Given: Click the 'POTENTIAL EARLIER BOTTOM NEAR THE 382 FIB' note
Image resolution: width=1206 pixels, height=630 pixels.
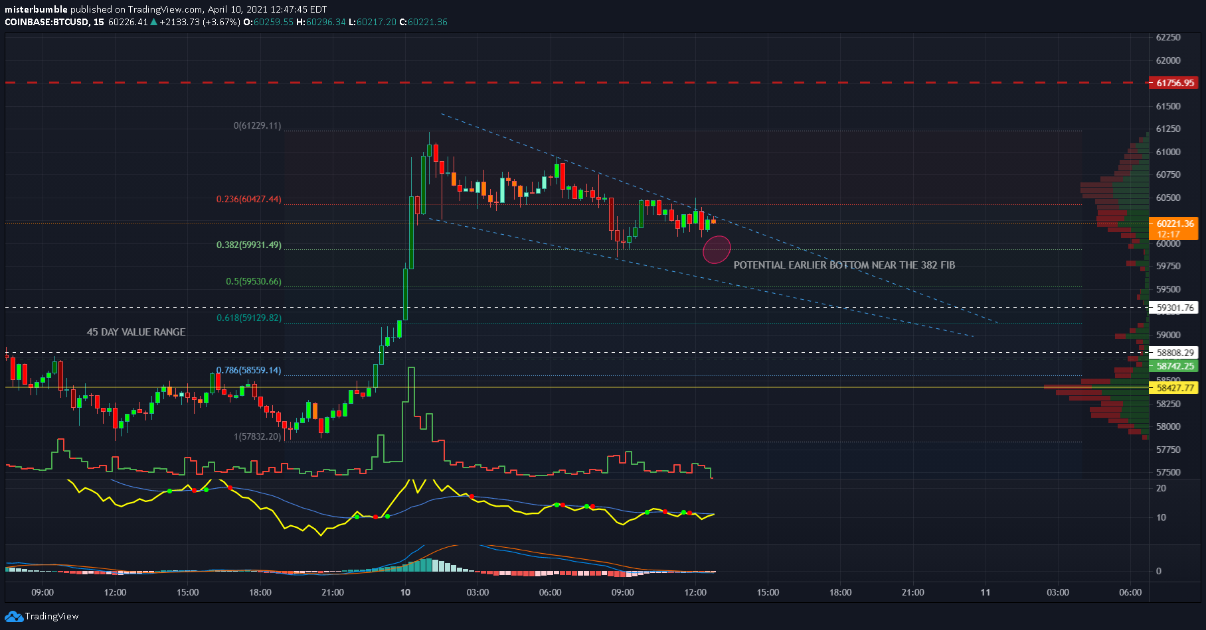Looking at the screenshot, I should pyautogui.click(x=844, y=265).
